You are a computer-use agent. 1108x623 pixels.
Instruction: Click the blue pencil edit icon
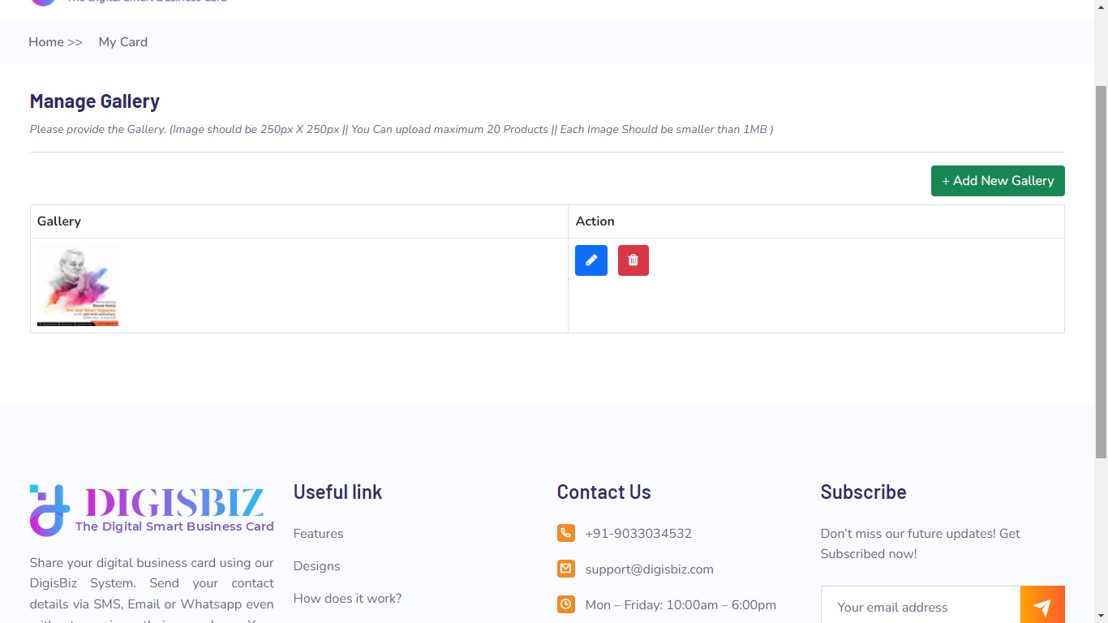click(x=591, y=260)
